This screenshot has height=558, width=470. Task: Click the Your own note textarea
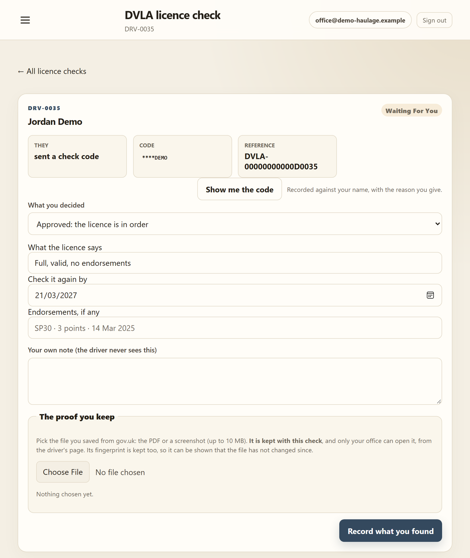point(235,381)
